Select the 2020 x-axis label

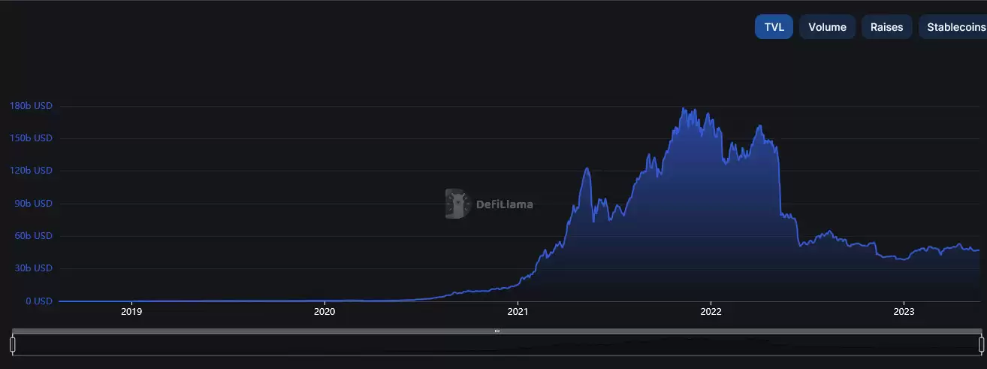[324, 311]
